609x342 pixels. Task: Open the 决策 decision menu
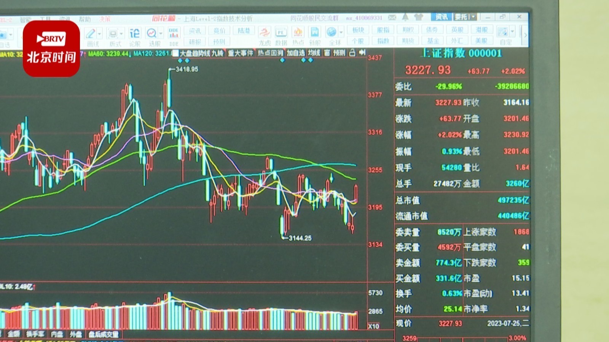click(104, 19)
